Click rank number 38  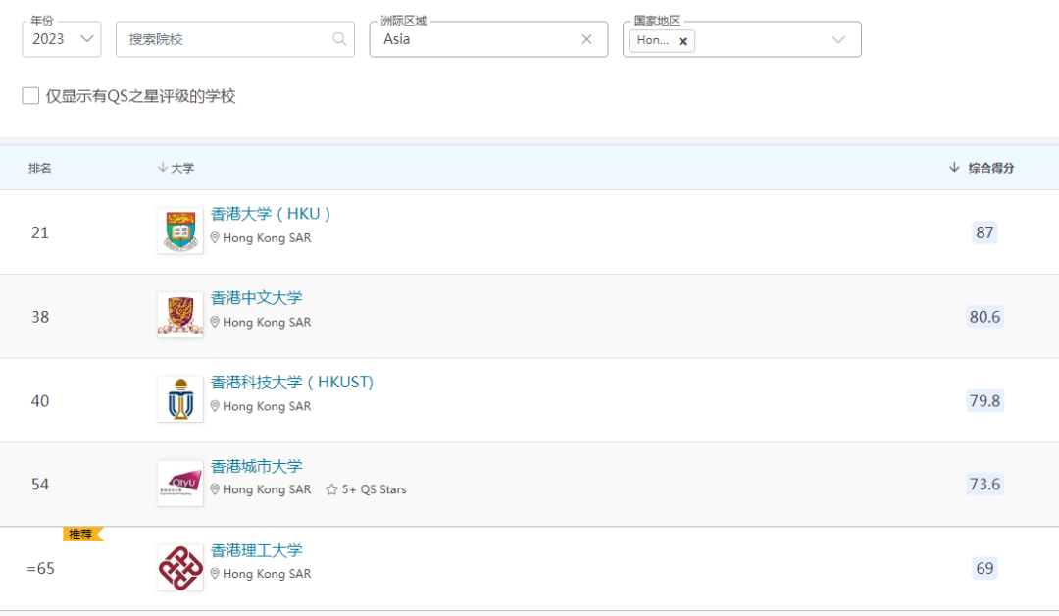pyautogui.click(x=40, y=317)
